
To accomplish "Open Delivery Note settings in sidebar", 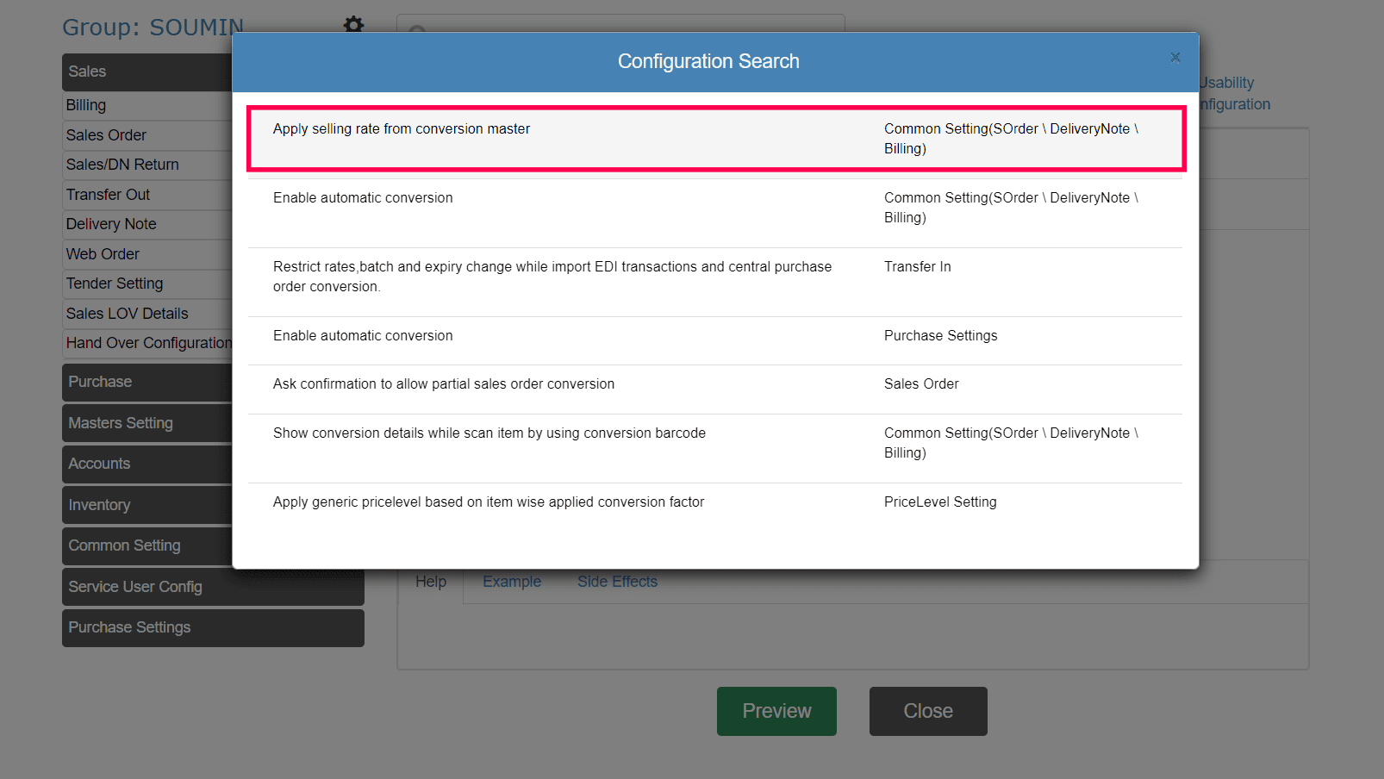I will 111,224.
